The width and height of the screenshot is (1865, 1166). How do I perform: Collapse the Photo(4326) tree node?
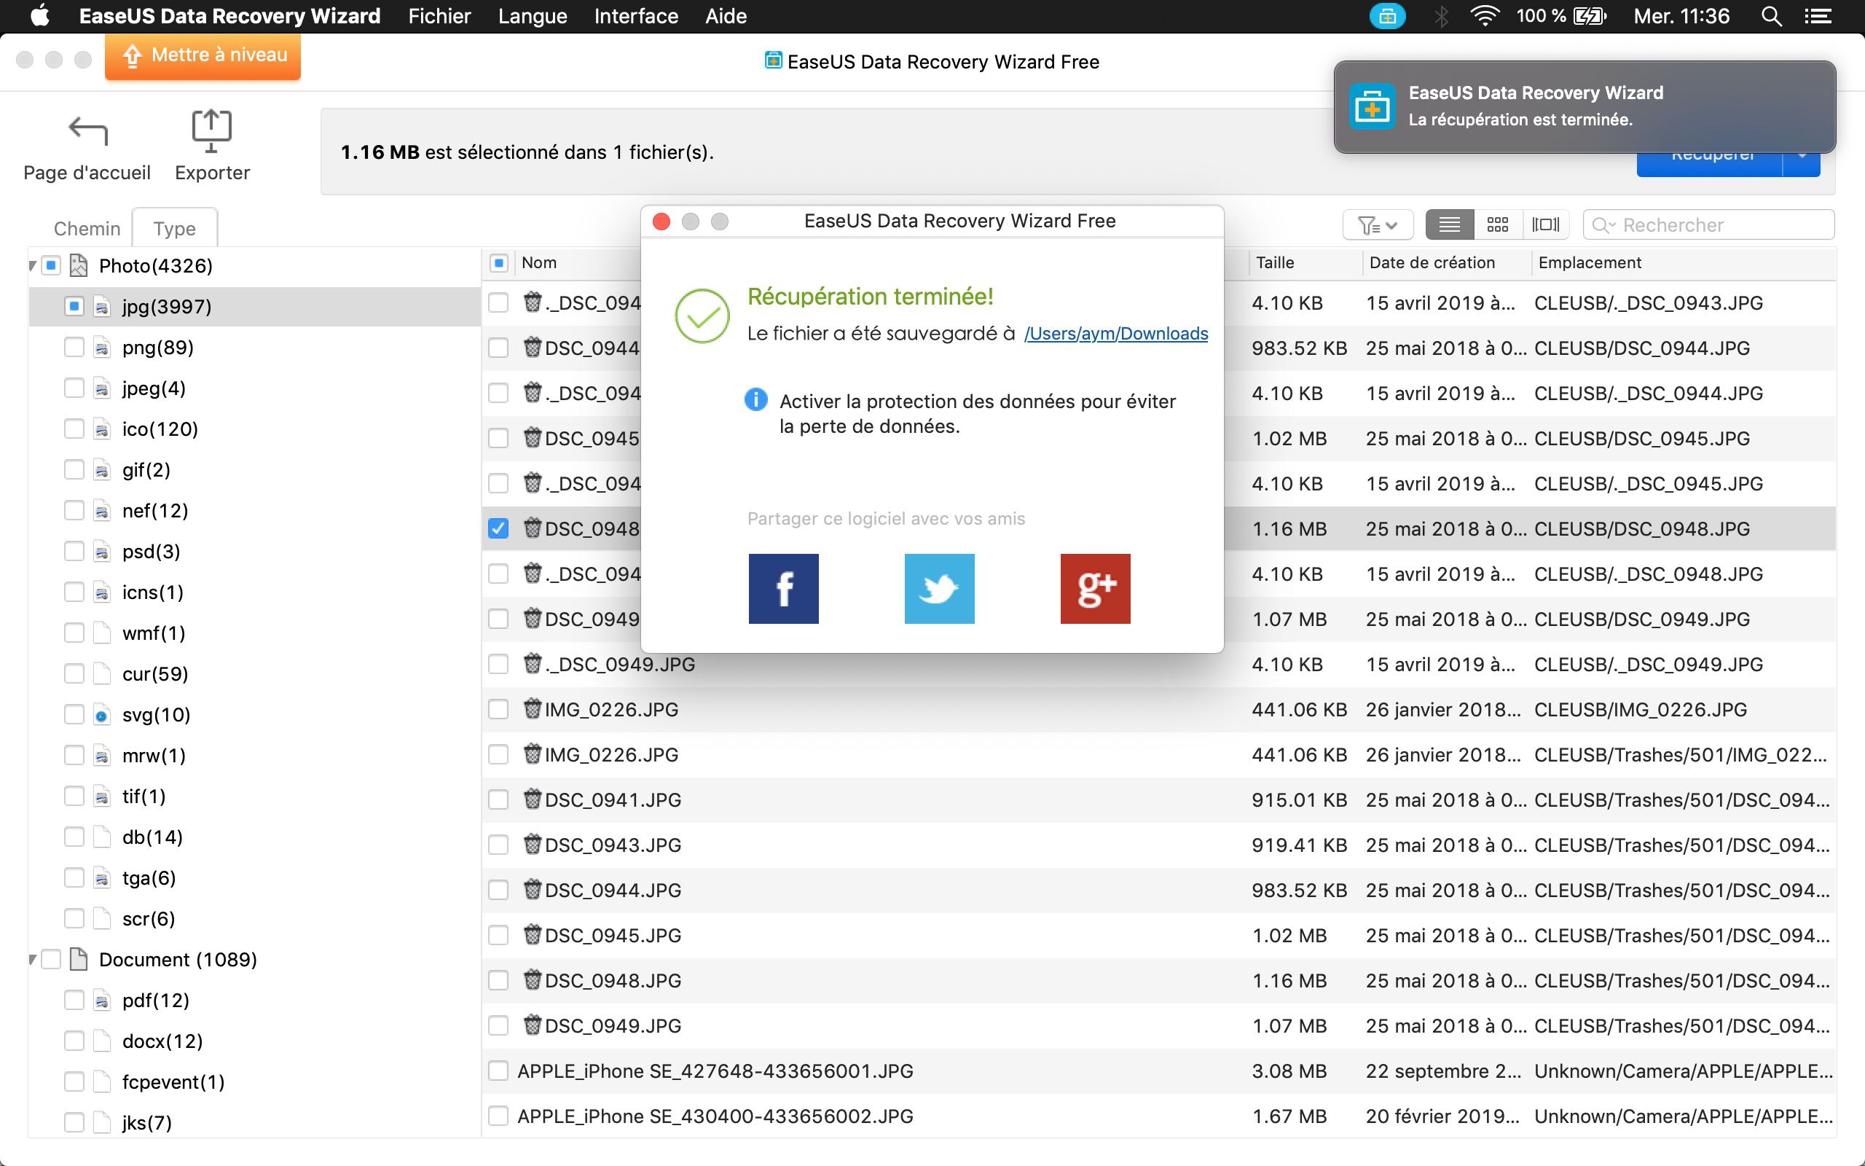coord(32,266)
